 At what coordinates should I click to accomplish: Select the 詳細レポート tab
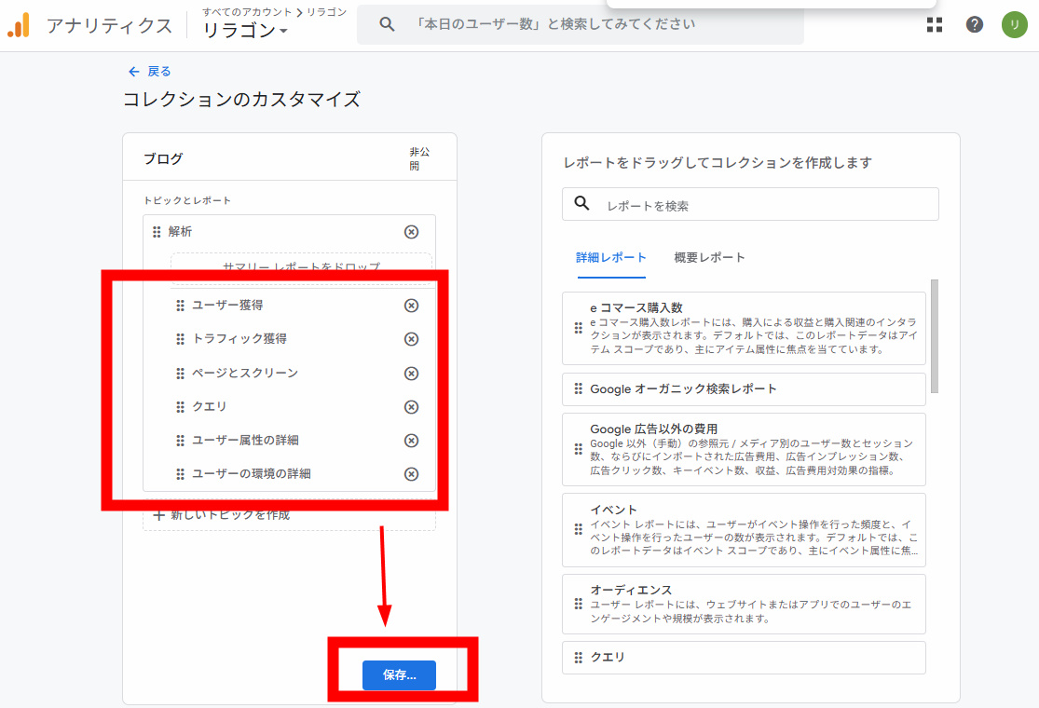point(611,258)
